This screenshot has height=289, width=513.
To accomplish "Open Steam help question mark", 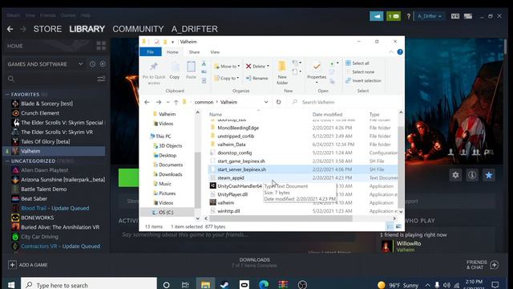I will click(x=408, y=16).
